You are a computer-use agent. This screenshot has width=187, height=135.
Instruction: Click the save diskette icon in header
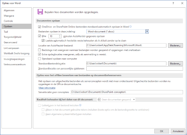coord(40,12)
